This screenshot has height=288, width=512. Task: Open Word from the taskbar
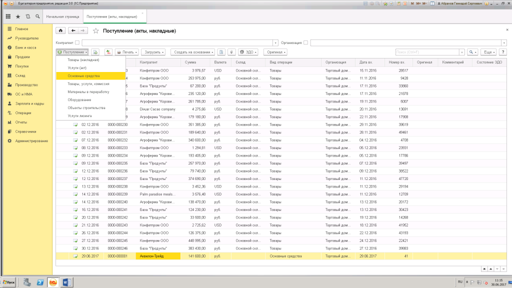coord(66,282)
